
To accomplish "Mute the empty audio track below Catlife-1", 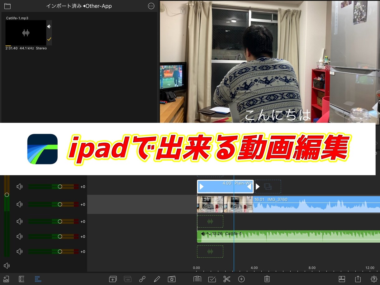I will [20, 251].
